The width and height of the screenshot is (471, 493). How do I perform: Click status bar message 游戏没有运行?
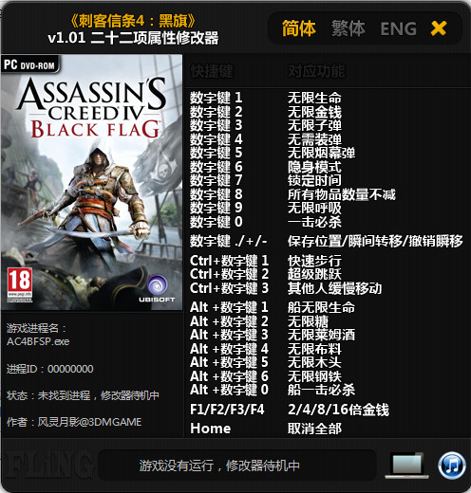coord(176,466)
